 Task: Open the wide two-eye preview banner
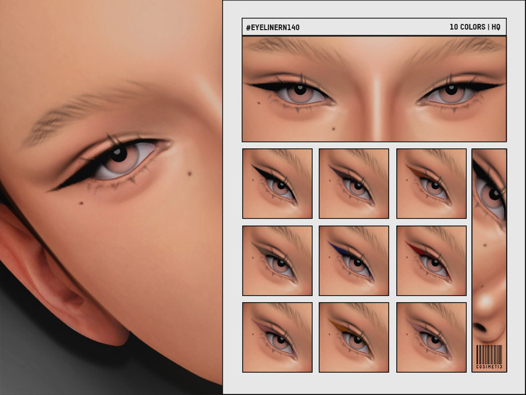(374, 89)
